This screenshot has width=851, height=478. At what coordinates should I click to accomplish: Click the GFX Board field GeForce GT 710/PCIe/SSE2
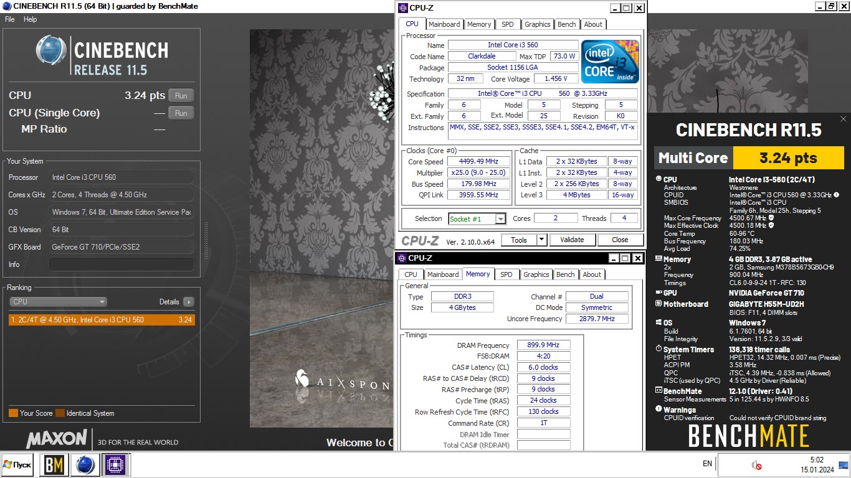click(121, 247)
